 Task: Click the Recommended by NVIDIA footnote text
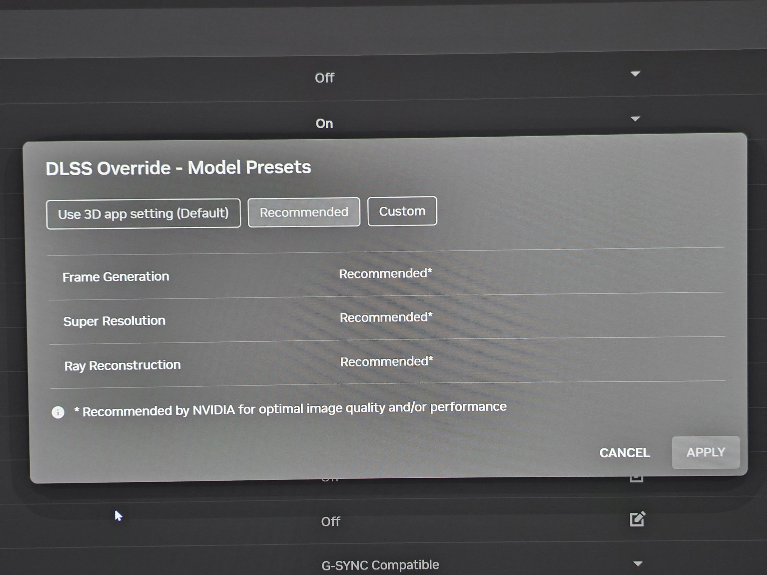pos(291,409)
